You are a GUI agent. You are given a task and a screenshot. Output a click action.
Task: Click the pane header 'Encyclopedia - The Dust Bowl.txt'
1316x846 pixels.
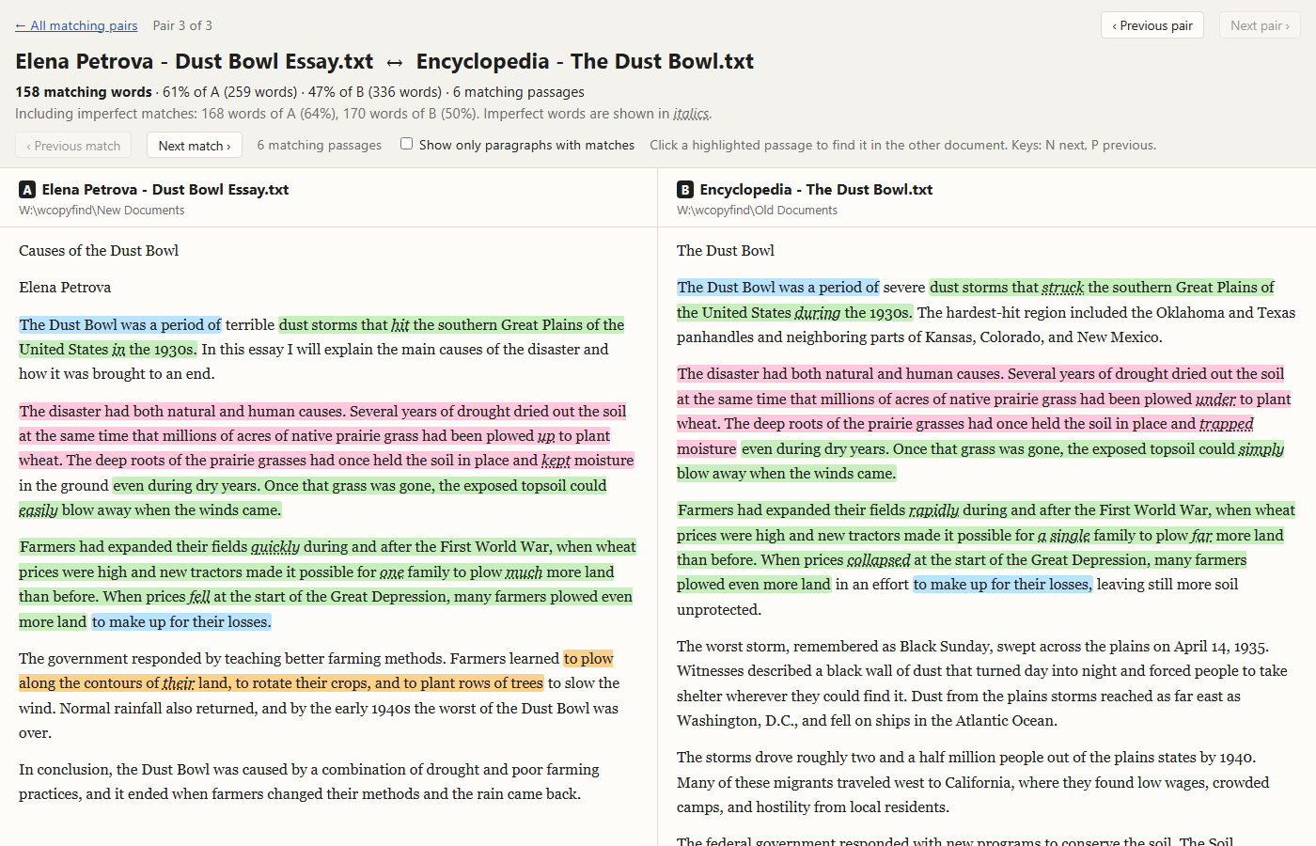coord(816,190)
